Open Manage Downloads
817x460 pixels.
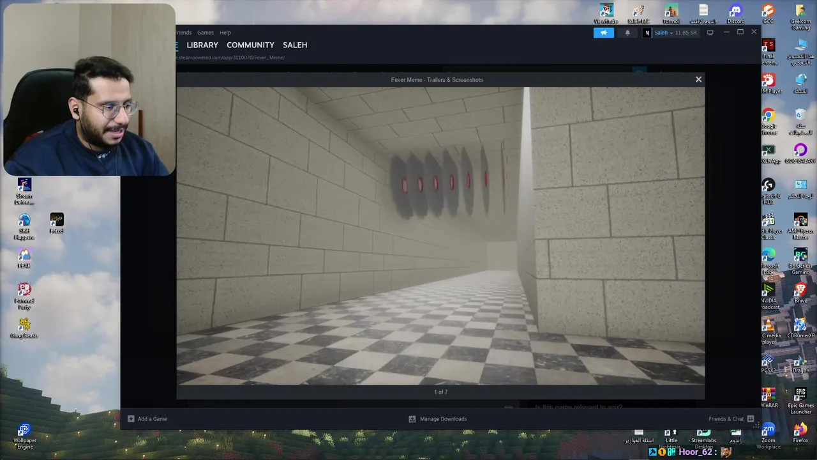438,418
